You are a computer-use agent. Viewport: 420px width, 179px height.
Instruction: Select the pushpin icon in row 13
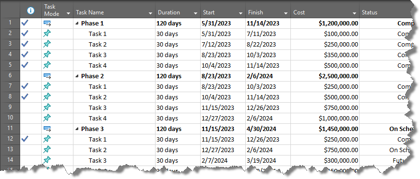(47, 150)
